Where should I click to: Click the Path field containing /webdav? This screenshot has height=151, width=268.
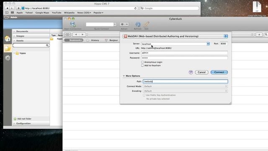click(x=185, y=81)
